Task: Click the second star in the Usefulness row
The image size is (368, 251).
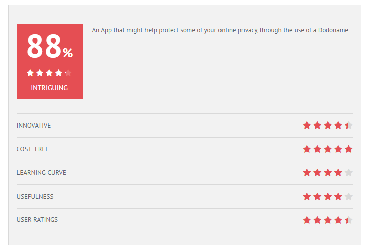Action: coord(317,196)
